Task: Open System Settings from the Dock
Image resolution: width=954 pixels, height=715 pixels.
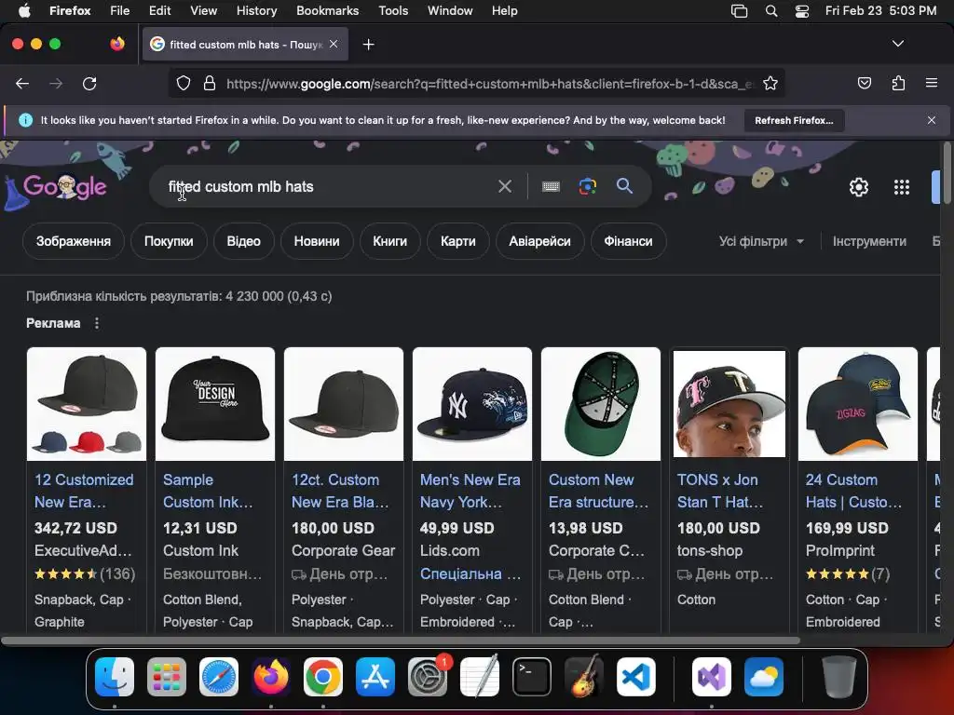Action: point(427,677)
